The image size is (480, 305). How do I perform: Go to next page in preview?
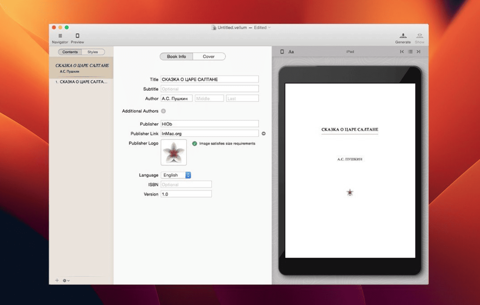[419, 52]
